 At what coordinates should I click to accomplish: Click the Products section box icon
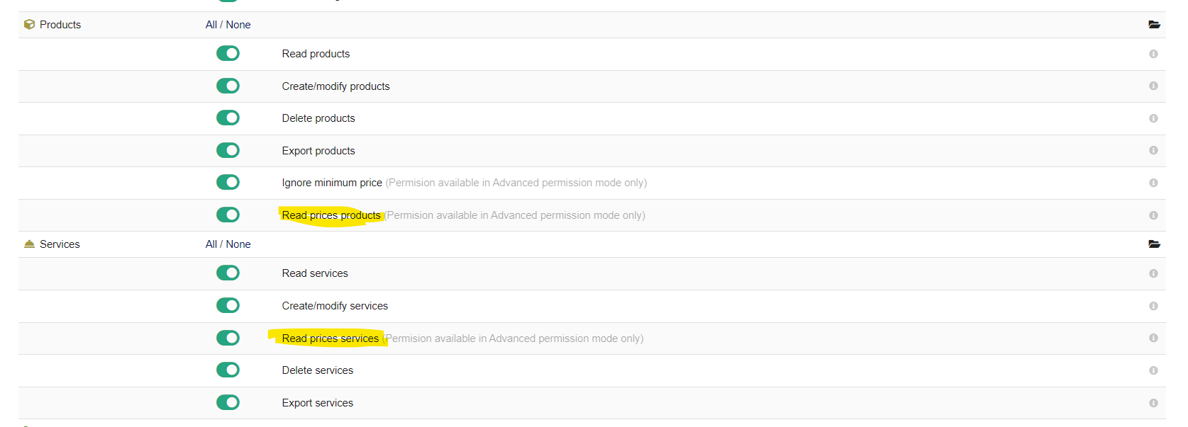[x=29, y=24]
